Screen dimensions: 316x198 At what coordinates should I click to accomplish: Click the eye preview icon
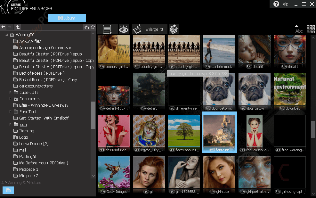click(x=124, y=29)
